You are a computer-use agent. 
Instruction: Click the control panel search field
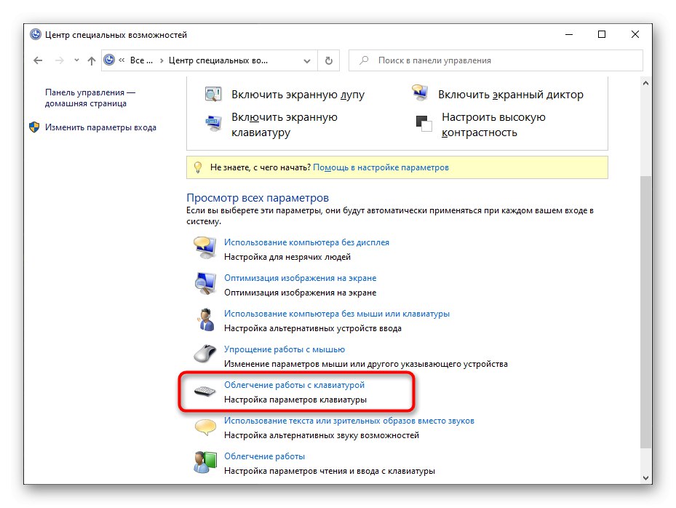[496, 60]
